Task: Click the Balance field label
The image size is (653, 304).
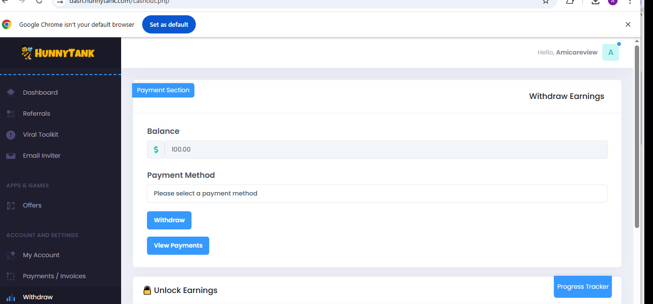Action: point(163,131)
